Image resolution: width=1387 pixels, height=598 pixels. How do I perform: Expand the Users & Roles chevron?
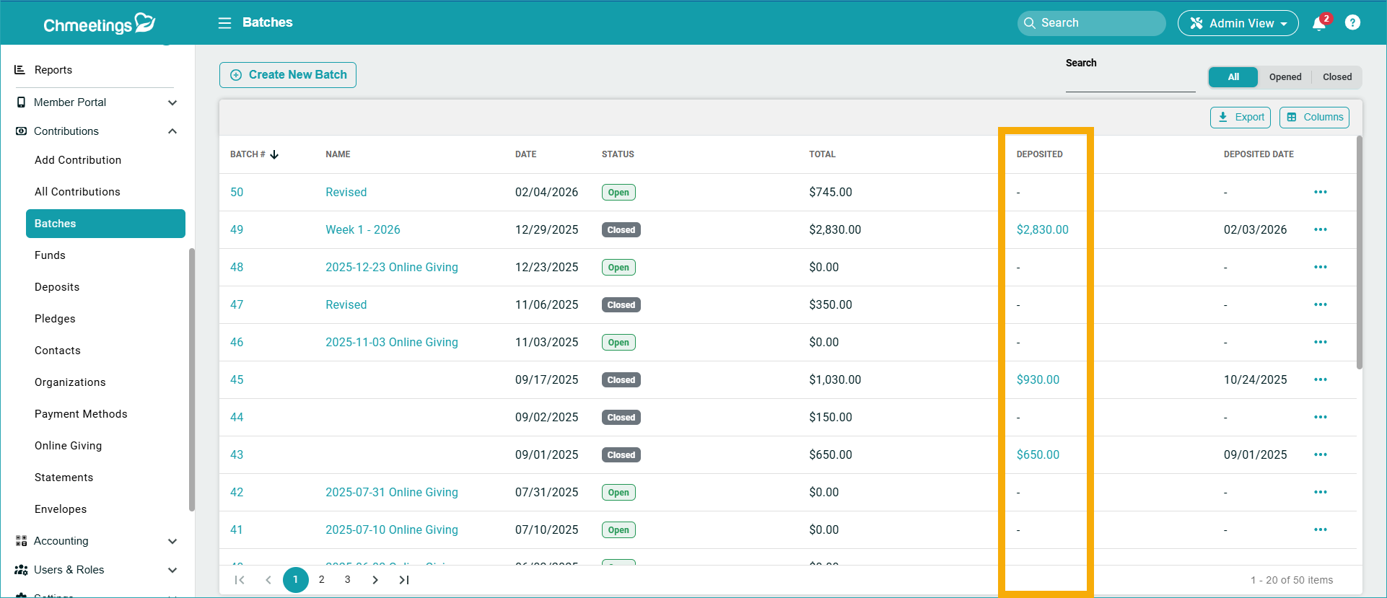click(172, 570)
